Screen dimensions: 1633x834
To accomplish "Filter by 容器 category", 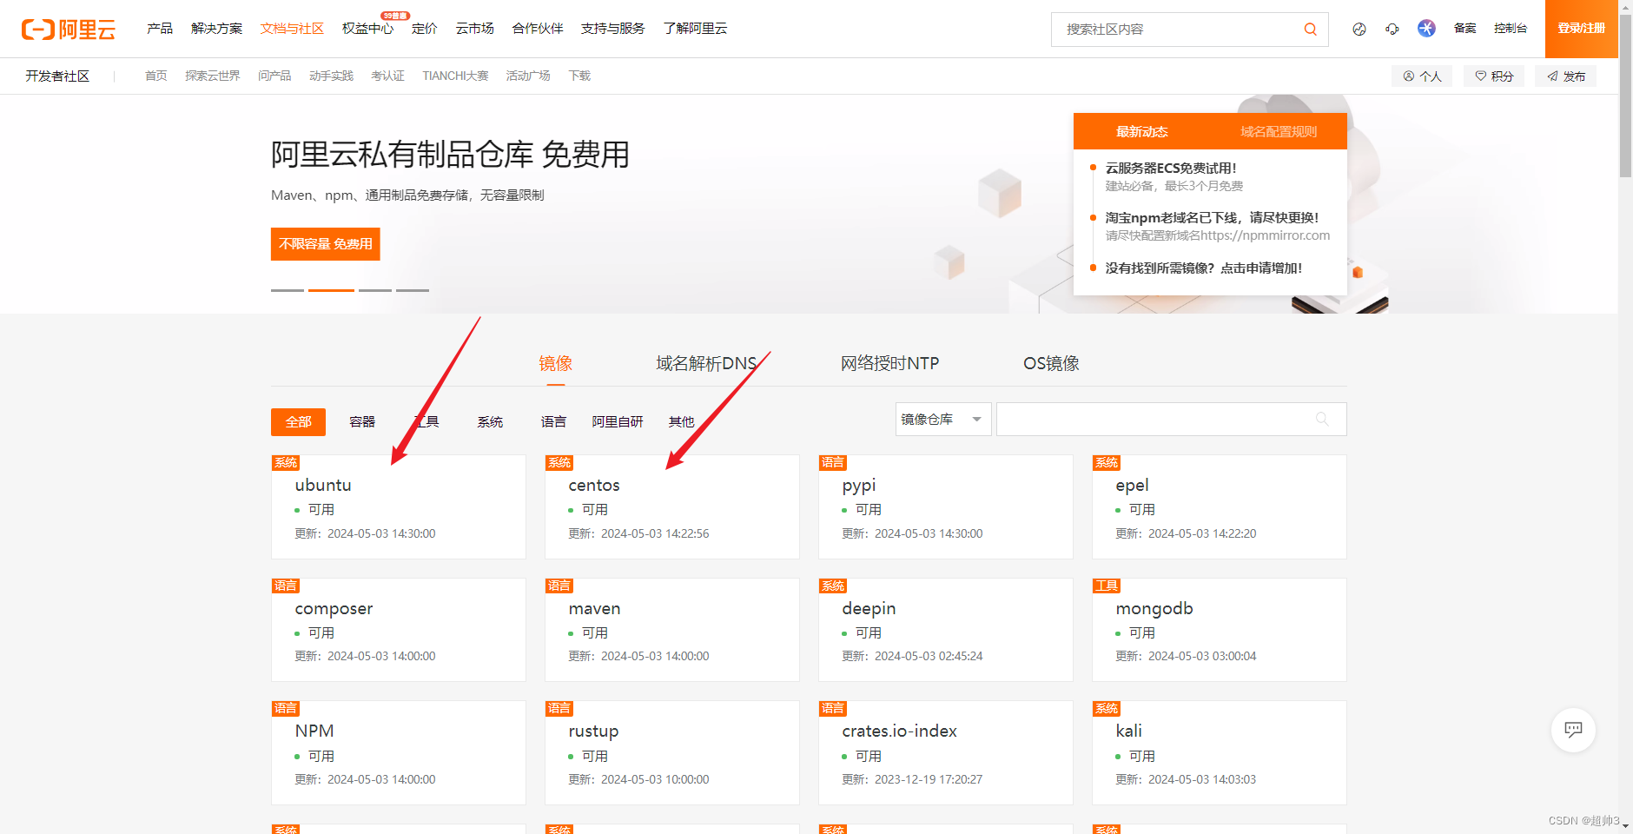I will point(362,422).
